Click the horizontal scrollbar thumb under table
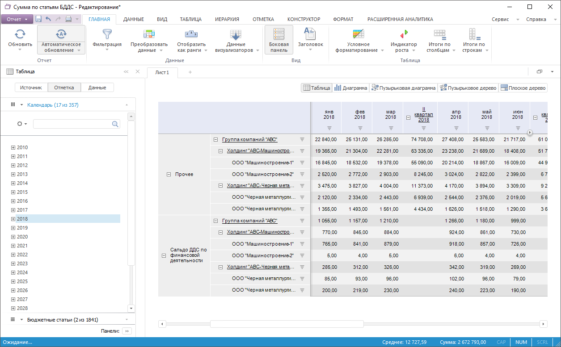Viewport: 561px width, 347px height. [287, 324]
